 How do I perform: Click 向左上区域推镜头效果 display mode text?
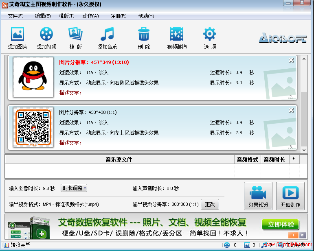[x=134, y=133]
